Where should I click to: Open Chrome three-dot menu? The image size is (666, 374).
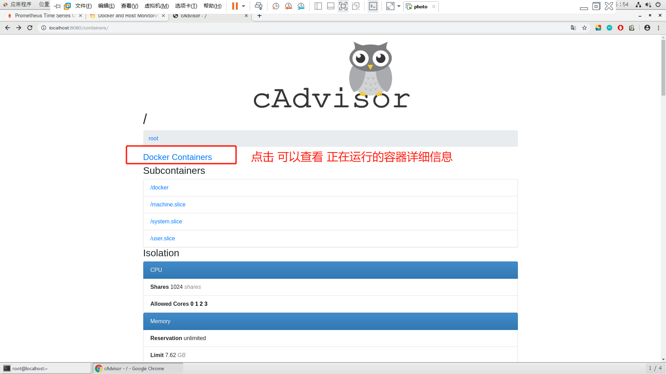click(x=658, y=28)
